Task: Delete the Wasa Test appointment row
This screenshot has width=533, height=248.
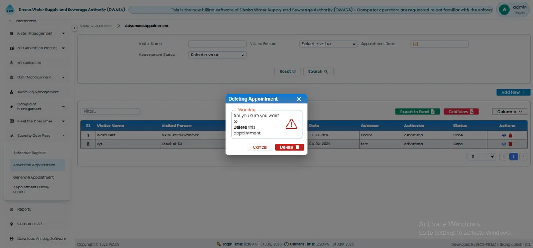Action: (x=511, y=135)
